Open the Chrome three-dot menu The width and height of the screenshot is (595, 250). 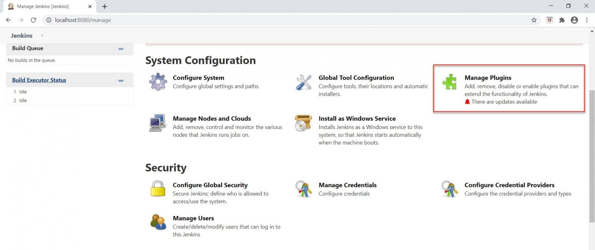click(x=587, y=20)
